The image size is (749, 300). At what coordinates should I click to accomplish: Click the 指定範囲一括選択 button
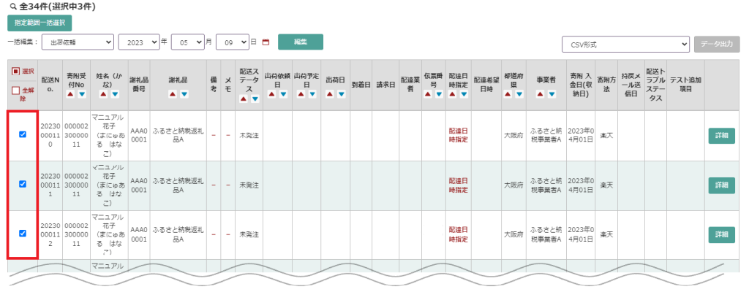click(x=39, y=23)
